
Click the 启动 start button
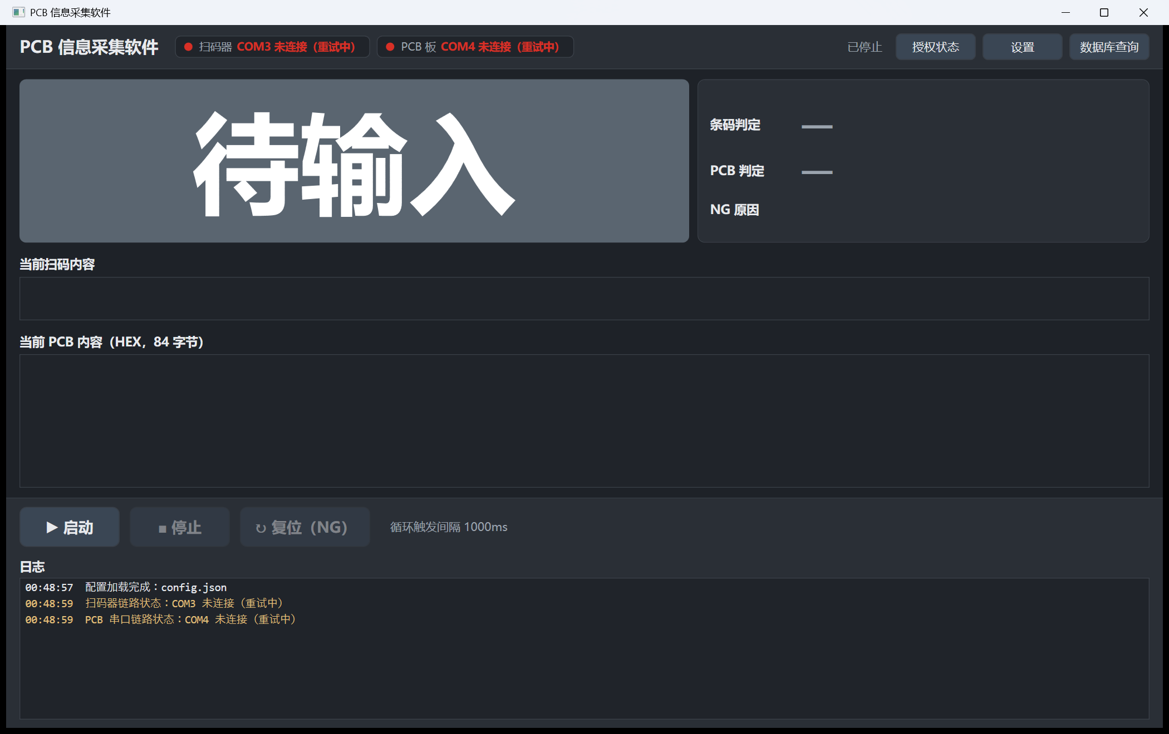(x=70, y=527)
